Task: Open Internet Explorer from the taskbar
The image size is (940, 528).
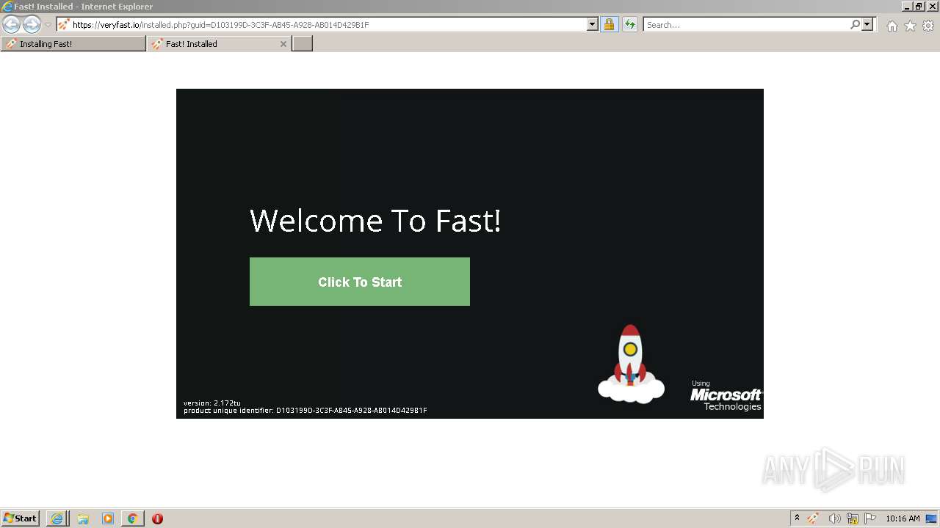Action: click(x=57, y=518)
